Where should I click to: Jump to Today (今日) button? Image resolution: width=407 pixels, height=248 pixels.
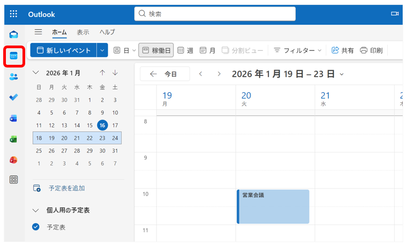pos(165,74)
